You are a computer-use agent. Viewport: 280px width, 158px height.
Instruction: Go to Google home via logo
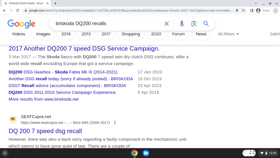click(22, 24)
